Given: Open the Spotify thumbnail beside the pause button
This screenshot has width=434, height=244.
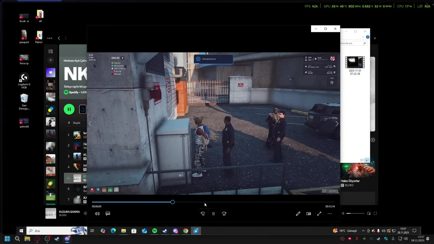Looking at the screenshot, I should [82, 109].
